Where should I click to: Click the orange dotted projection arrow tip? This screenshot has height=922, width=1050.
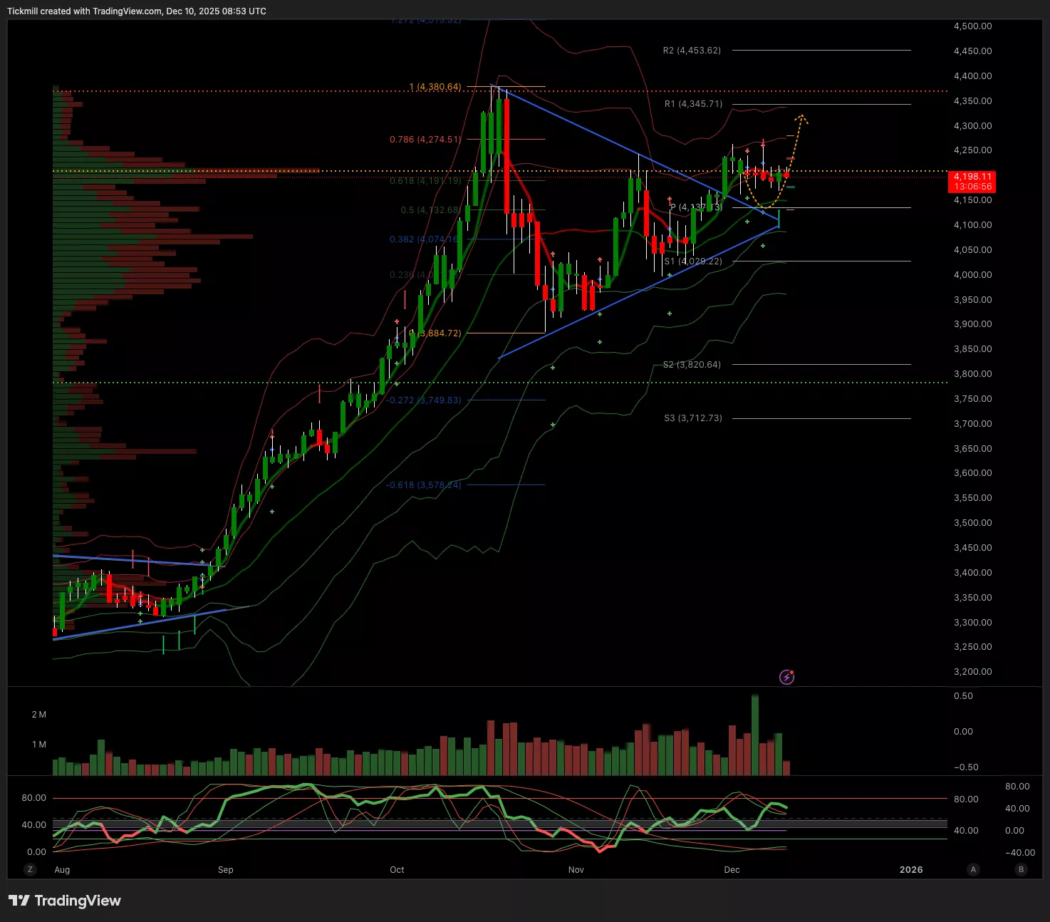[801, 116]
